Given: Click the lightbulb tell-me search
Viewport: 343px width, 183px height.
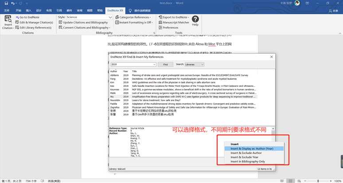Looking at the screenshot, I should click(x=130, y=11).
